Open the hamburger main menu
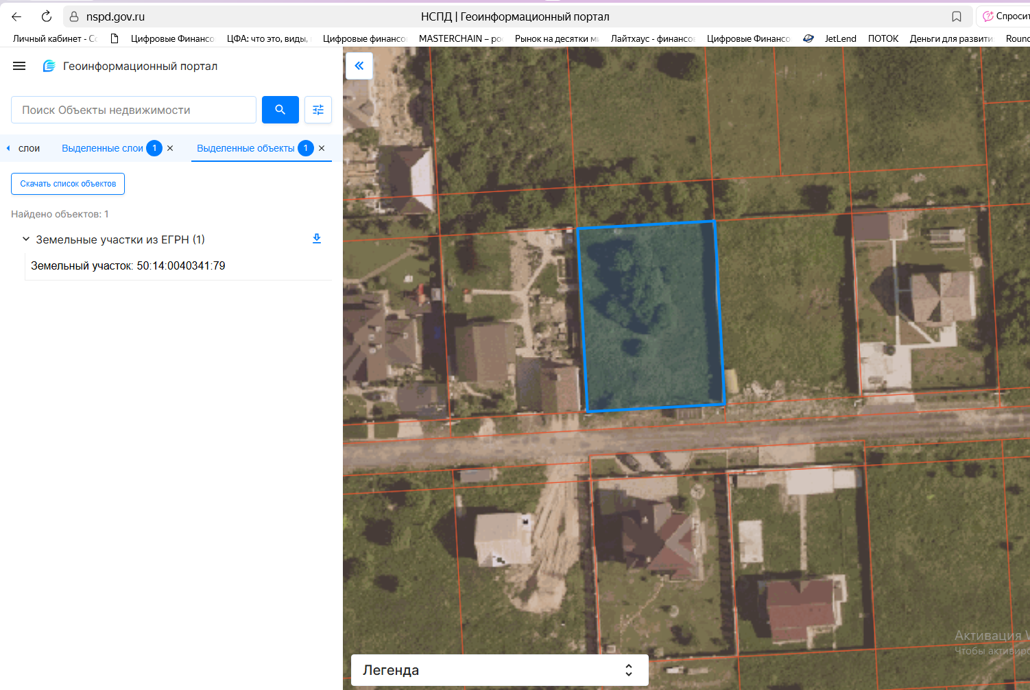Viewport: 1030px width, 690px height. [19, 66]
